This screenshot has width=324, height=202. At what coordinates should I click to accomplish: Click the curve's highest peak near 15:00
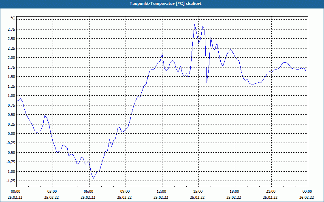tap(194, 24)
